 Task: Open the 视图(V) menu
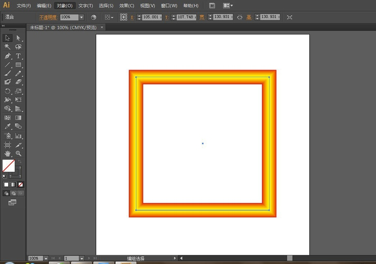point(148,5)
